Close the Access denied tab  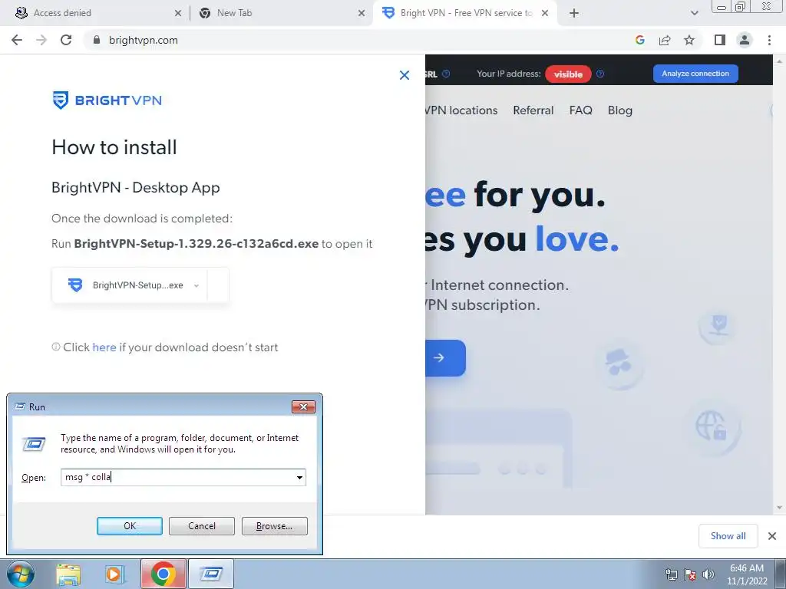coord(177,14)
